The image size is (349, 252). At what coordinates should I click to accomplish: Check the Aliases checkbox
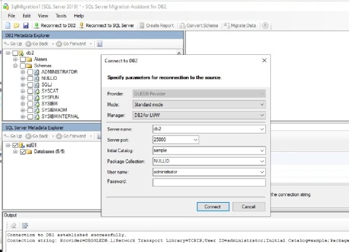click(x=22, y=59)
